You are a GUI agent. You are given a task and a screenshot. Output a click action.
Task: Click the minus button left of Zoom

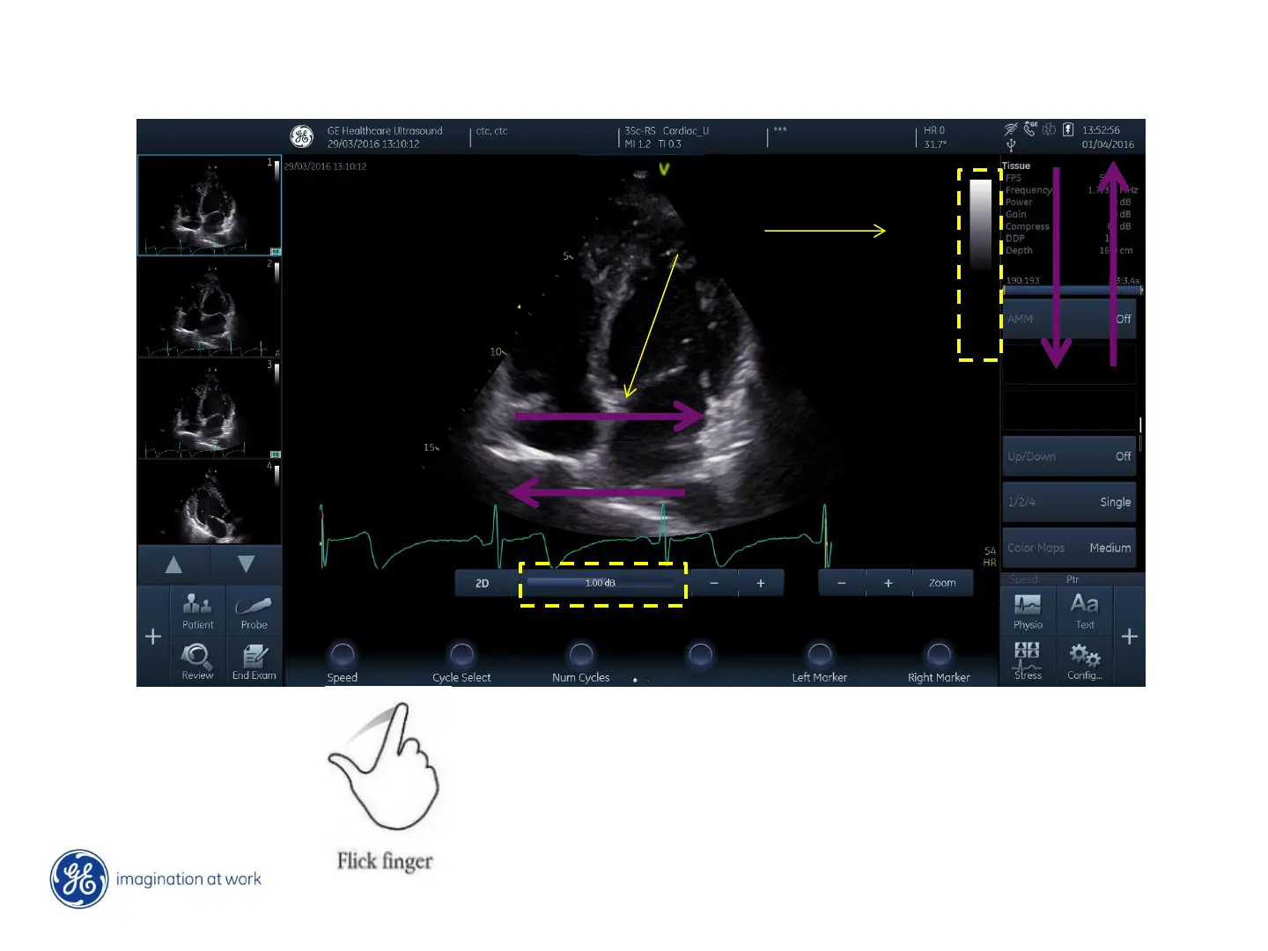pos(842,583)
